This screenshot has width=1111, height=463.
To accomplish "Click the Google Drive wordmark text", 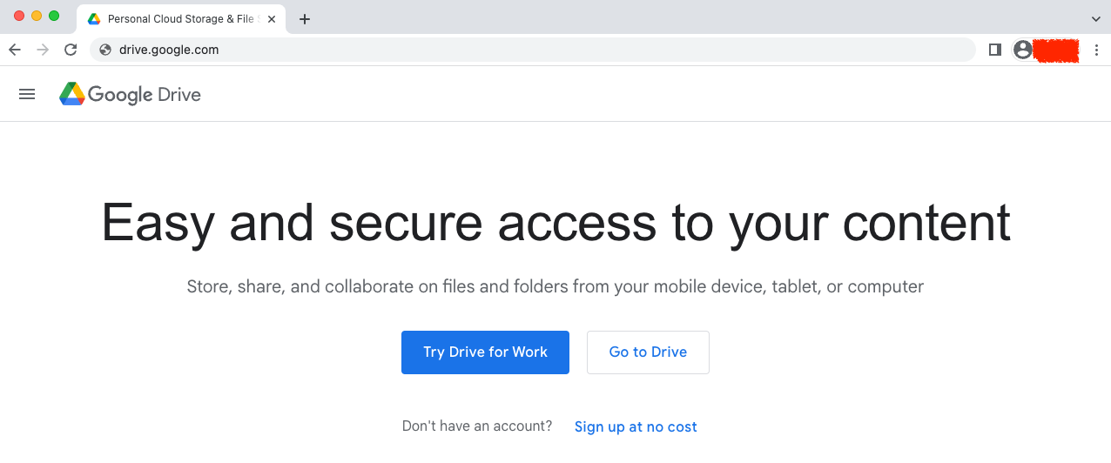I will click(145, 95).
